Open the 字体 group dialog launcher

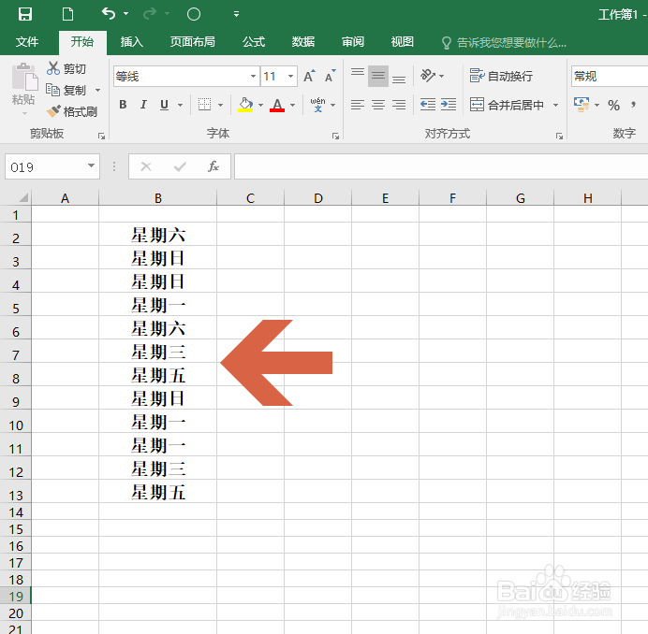click(x=335, y=136)
